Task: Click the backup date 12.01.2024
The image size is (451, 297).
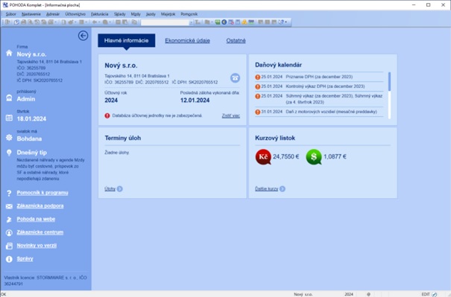Action: pos(195,100)
